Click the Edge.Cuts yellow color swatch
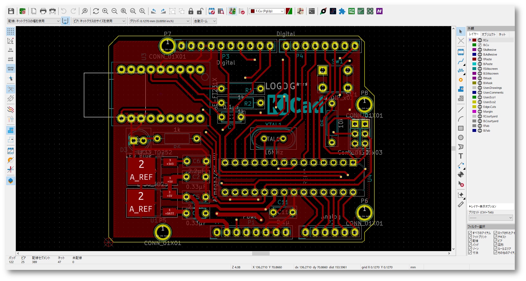Screen dimensions: 526x281 474,107
